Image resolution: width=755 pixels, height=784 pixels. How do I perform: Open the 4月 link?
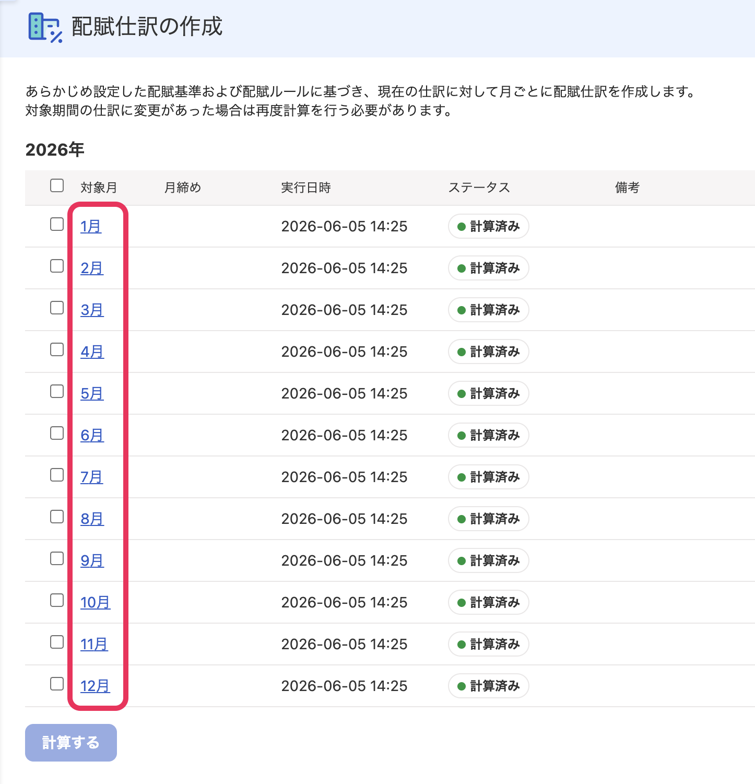[x=92, y=352]
